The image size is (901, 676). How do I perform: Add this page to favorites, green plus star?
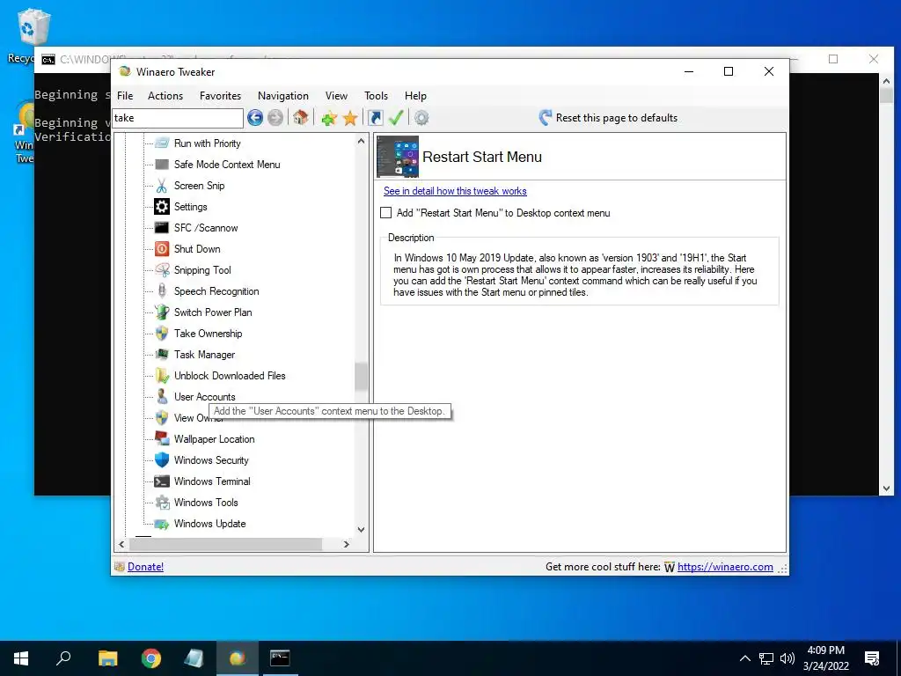(329, 119)
